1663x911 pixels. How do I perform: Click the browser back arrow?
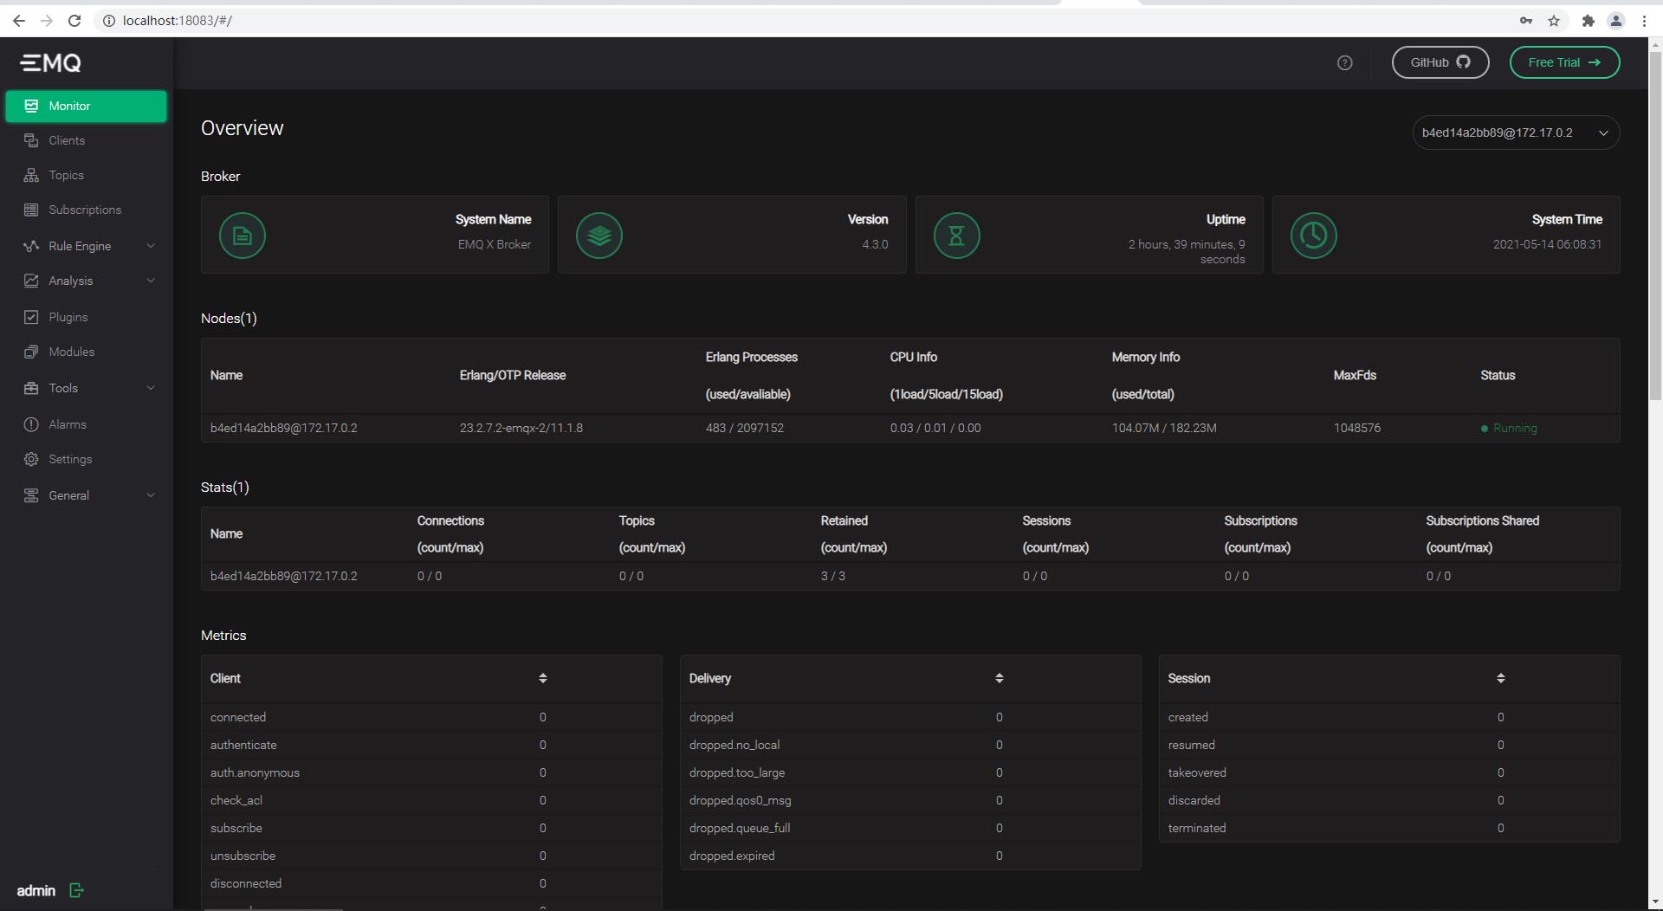click(x=19, y=20)
